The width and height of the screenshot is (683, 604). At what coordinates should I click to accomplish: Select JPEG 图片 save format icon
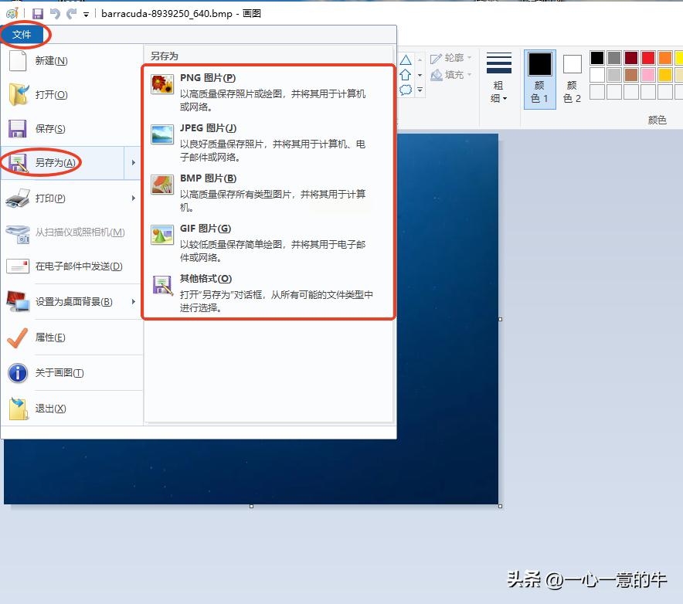(x=162, y=133)
